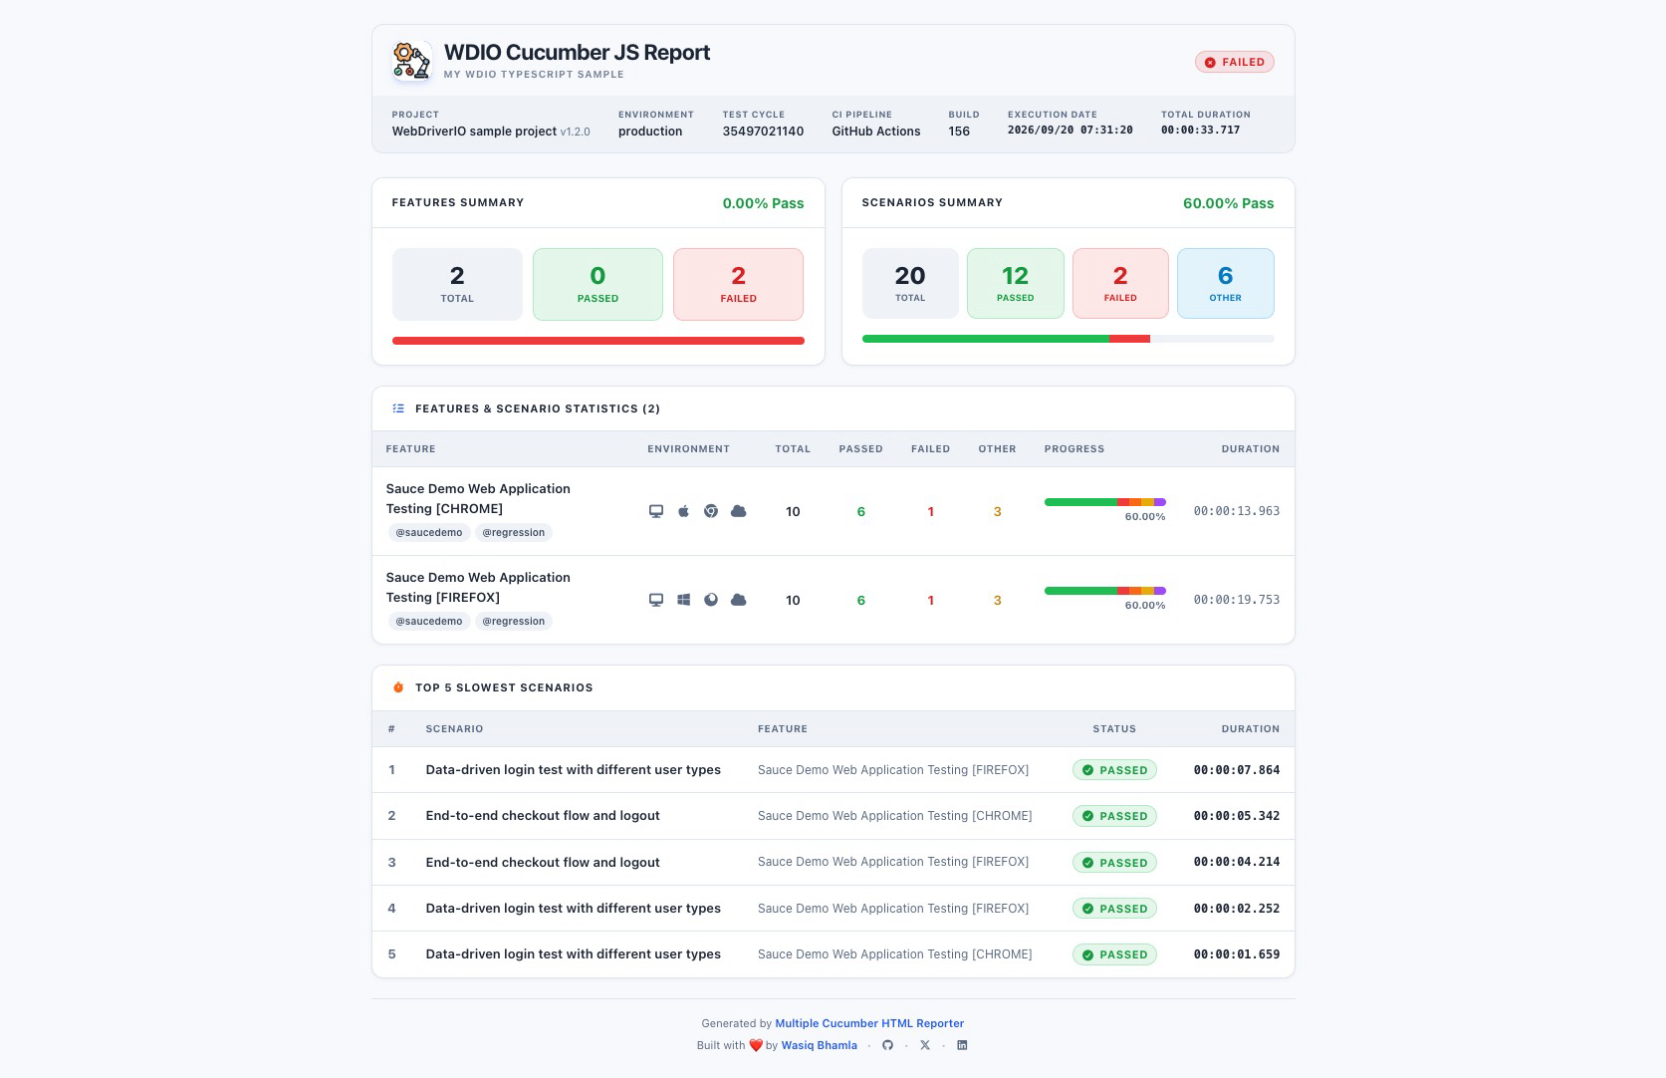Click the Features Summary 2 FAILED card
1666x1078 pixels.
[739, 284]
